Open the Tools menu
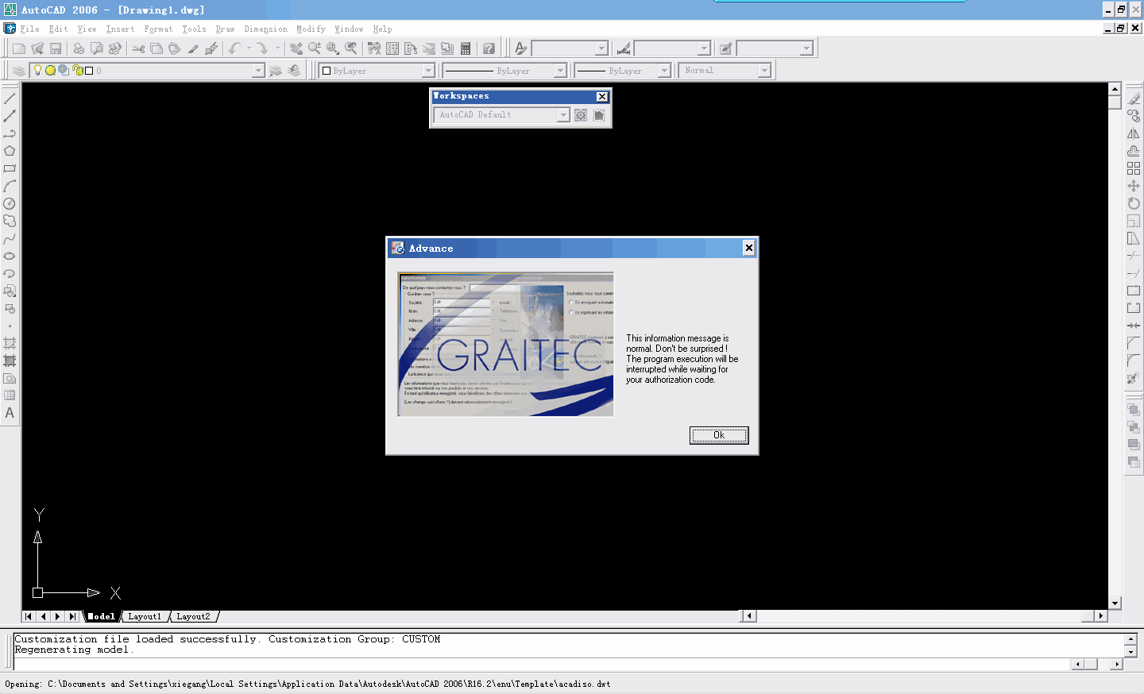Image resolution: width=1144 pixels, height=694 pixels. pos(194,29)
